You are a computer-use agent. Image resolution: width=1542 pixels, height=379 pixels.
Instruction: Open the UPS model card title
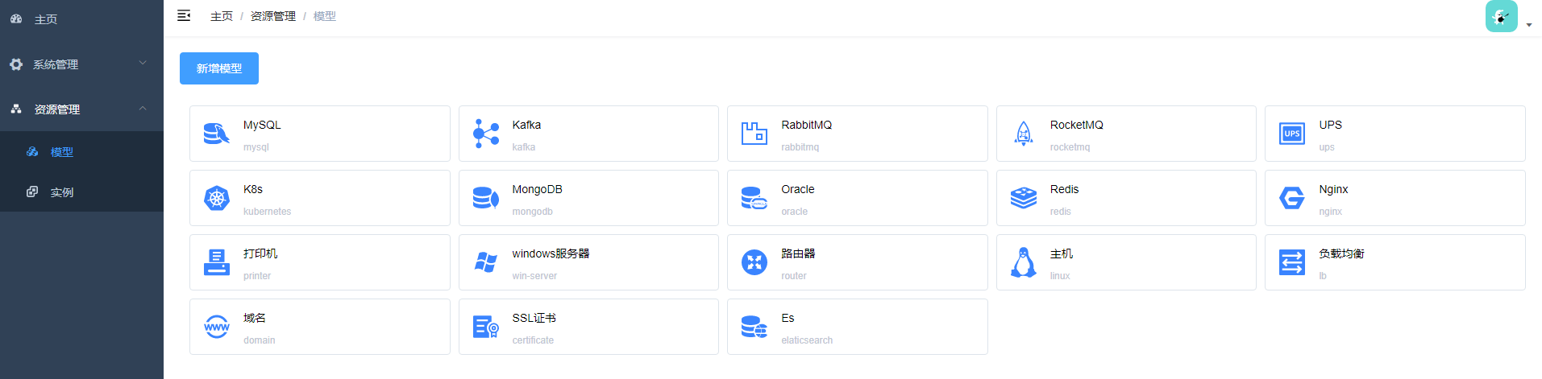tap(1330, 125)
